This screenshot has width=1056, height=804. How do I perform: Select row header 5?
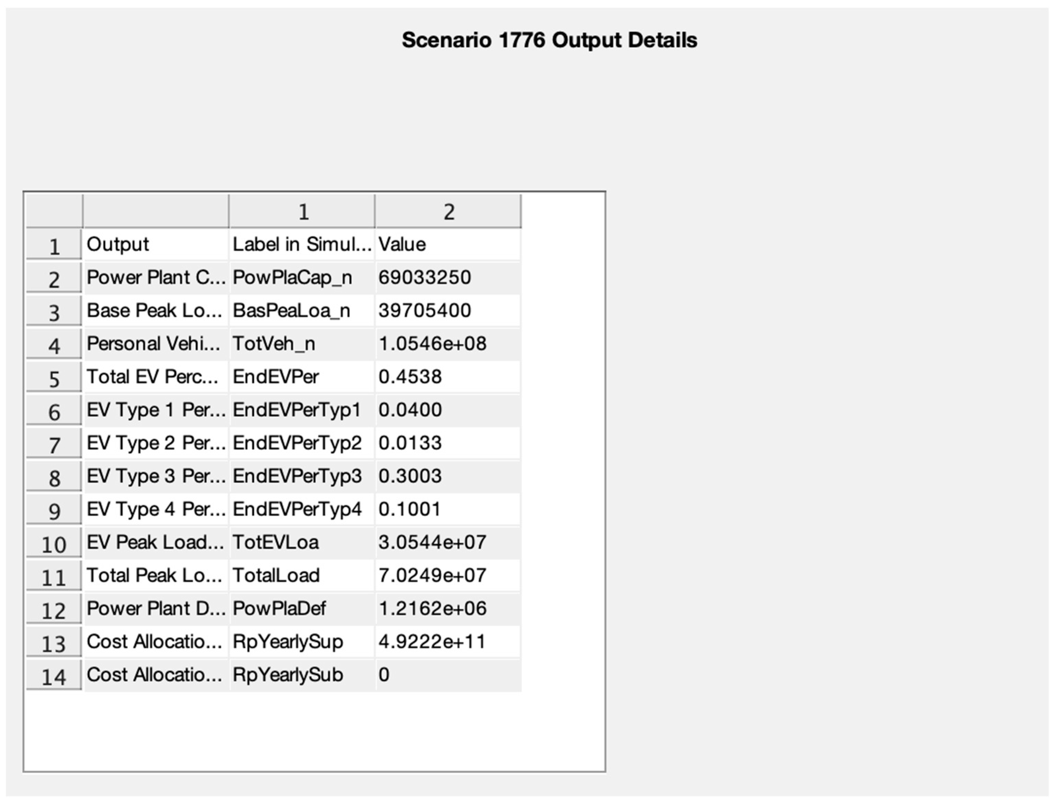coord(54,378)
